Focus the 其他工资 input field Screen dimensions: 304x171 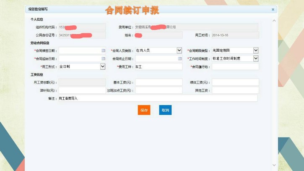pos(235,90)
